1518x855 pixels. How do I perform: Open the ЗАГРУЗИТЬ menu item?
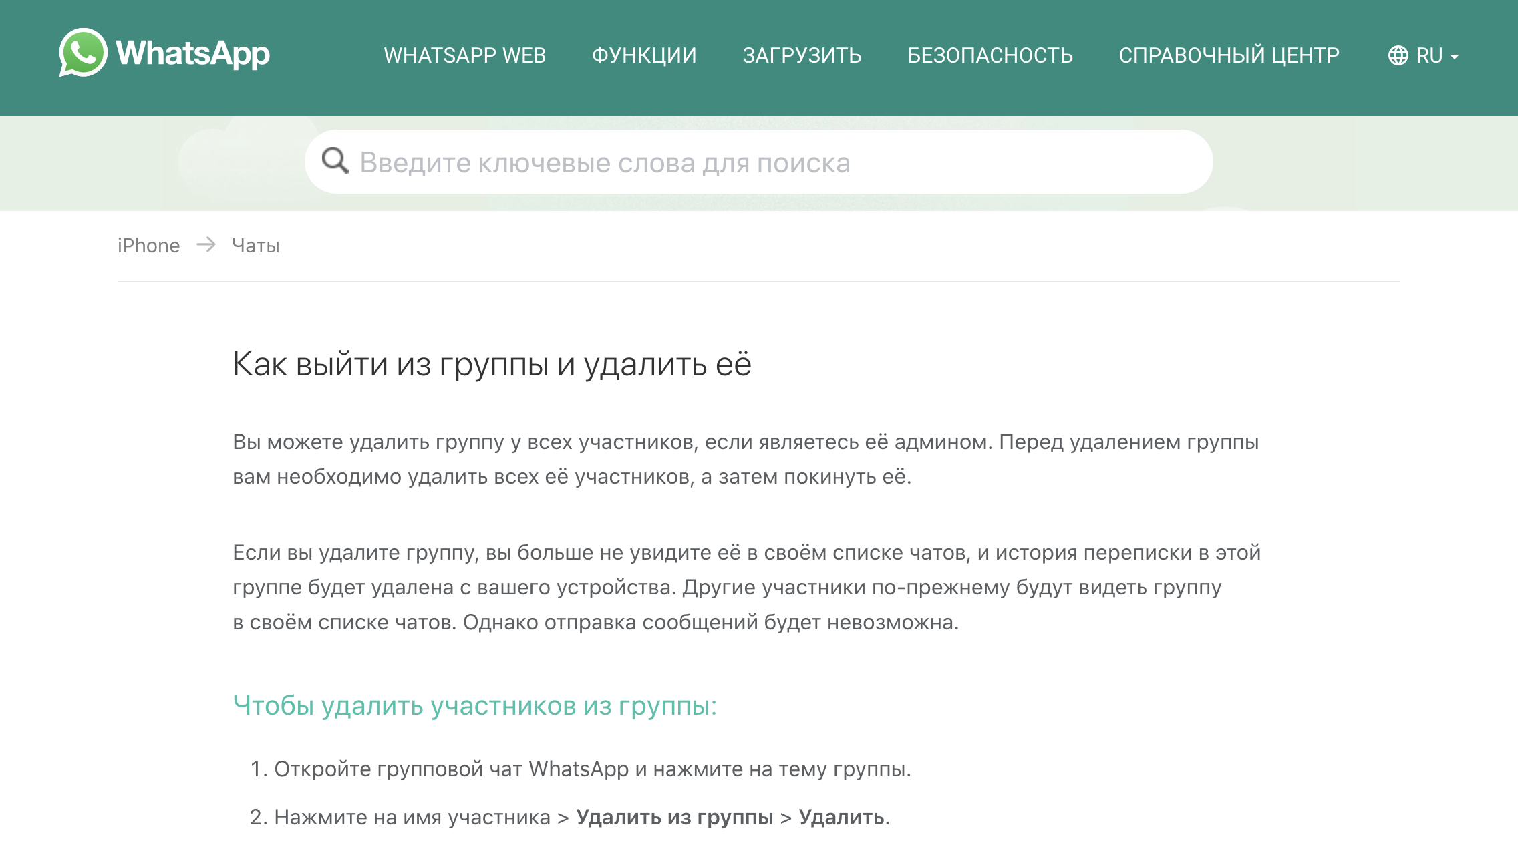[802, 55]
